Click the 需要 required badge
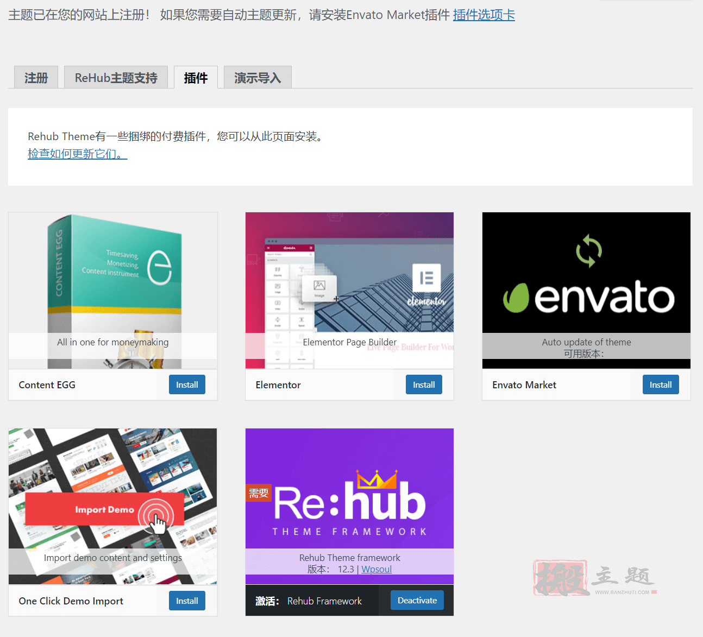The width and height of the screenshot is (703, 637). click(259, 493)
